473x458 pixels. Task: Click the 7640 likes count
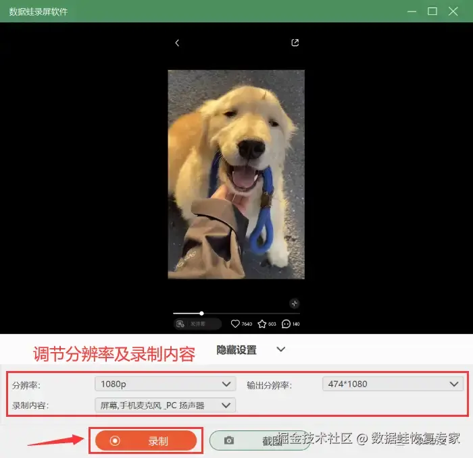coord(247,324)
